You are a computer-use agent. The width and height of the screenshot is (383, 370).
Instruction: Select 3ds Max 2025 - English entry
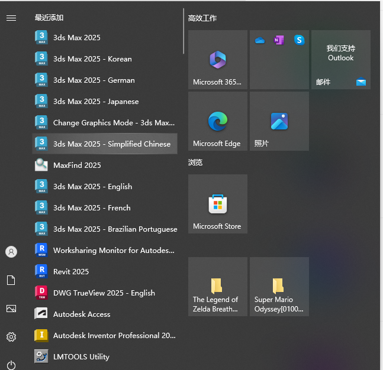tap(105, 186)
